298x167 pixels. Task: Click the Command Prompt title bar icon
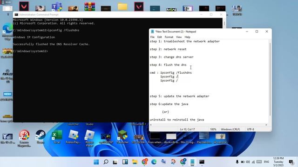[16, 14]
